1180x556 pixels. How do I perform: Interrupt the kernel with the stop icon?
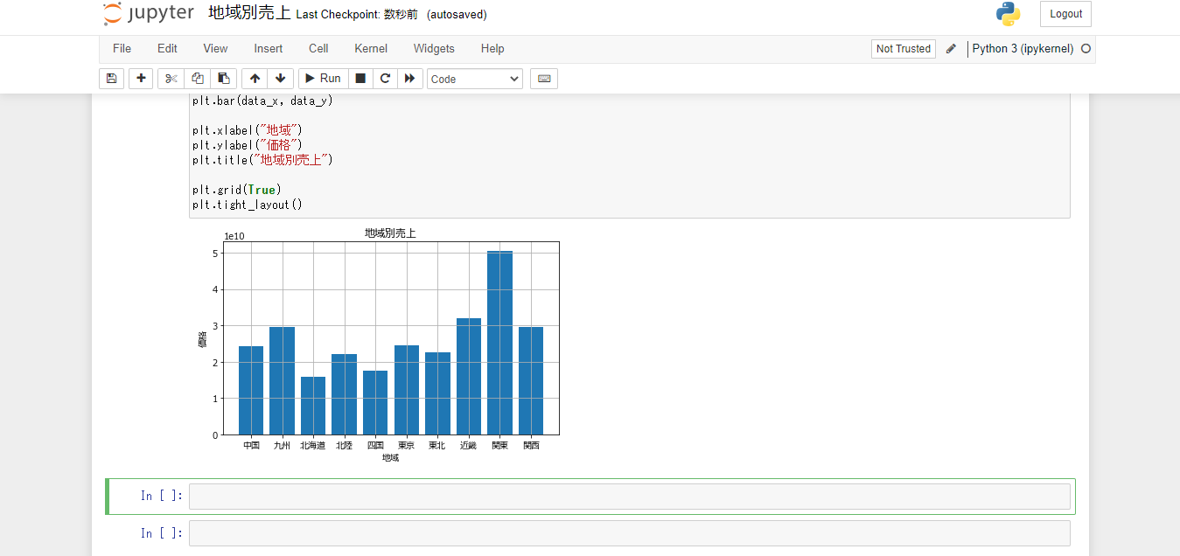click(360, 78)
